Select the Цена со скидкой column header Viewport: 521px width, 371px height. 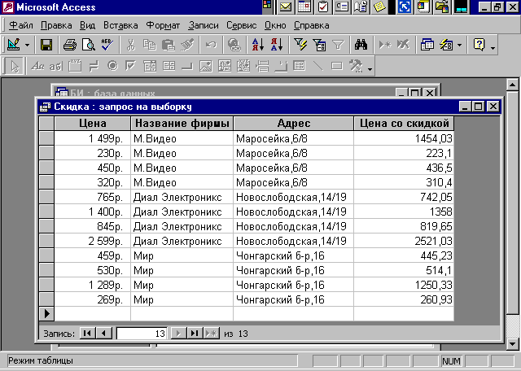point(404,123)
